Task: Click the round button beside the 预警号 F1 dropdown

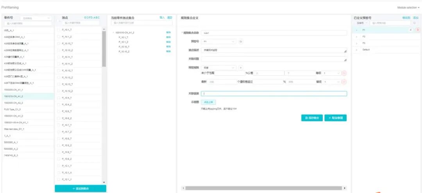Action: (x=241, y=42)
